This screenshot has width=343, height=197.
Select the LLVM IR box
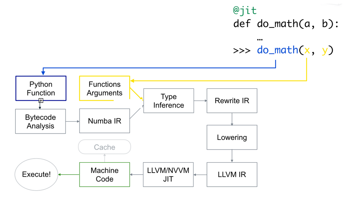click(232, 174)
